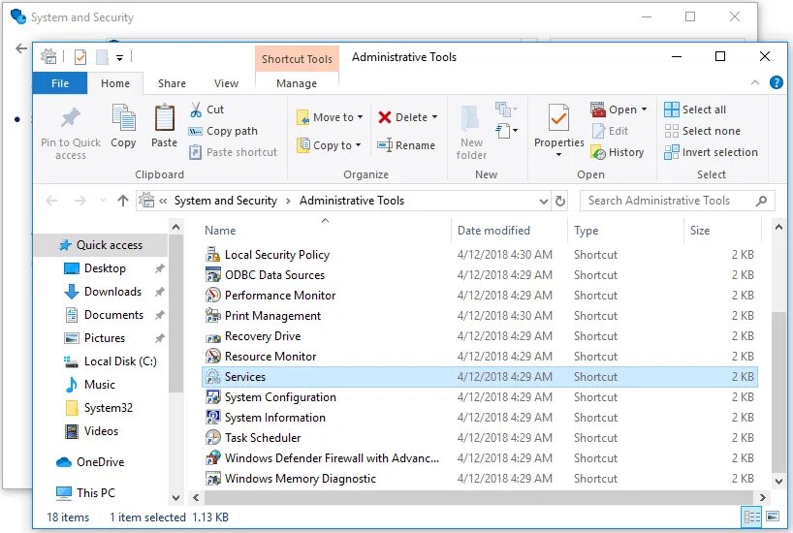
Task: Click Select all in the ribbon
Action: (x=695, y=110)
